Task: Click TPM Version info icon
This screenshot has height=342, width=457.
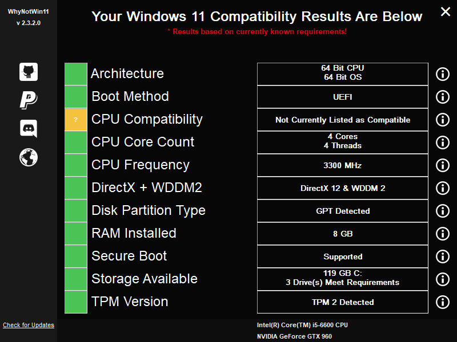Action: pos(442,302)
